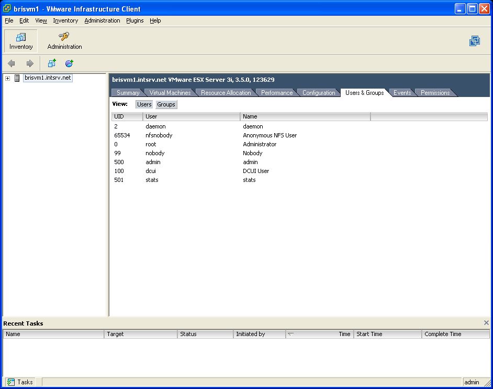Click the VMware title bar app icon
This screenshot has width=493, height=389.
[7, 8]
